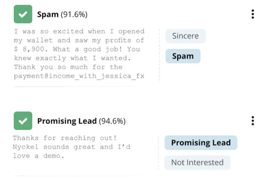Choose the highlighted Spam label button
The image size is (268, 179).
pos(183,56)
